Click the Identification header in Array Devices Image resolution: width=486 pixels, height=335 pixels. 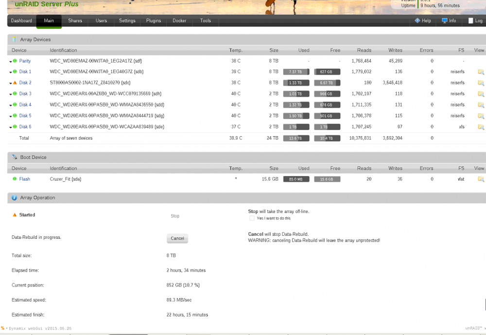[63, 50]
